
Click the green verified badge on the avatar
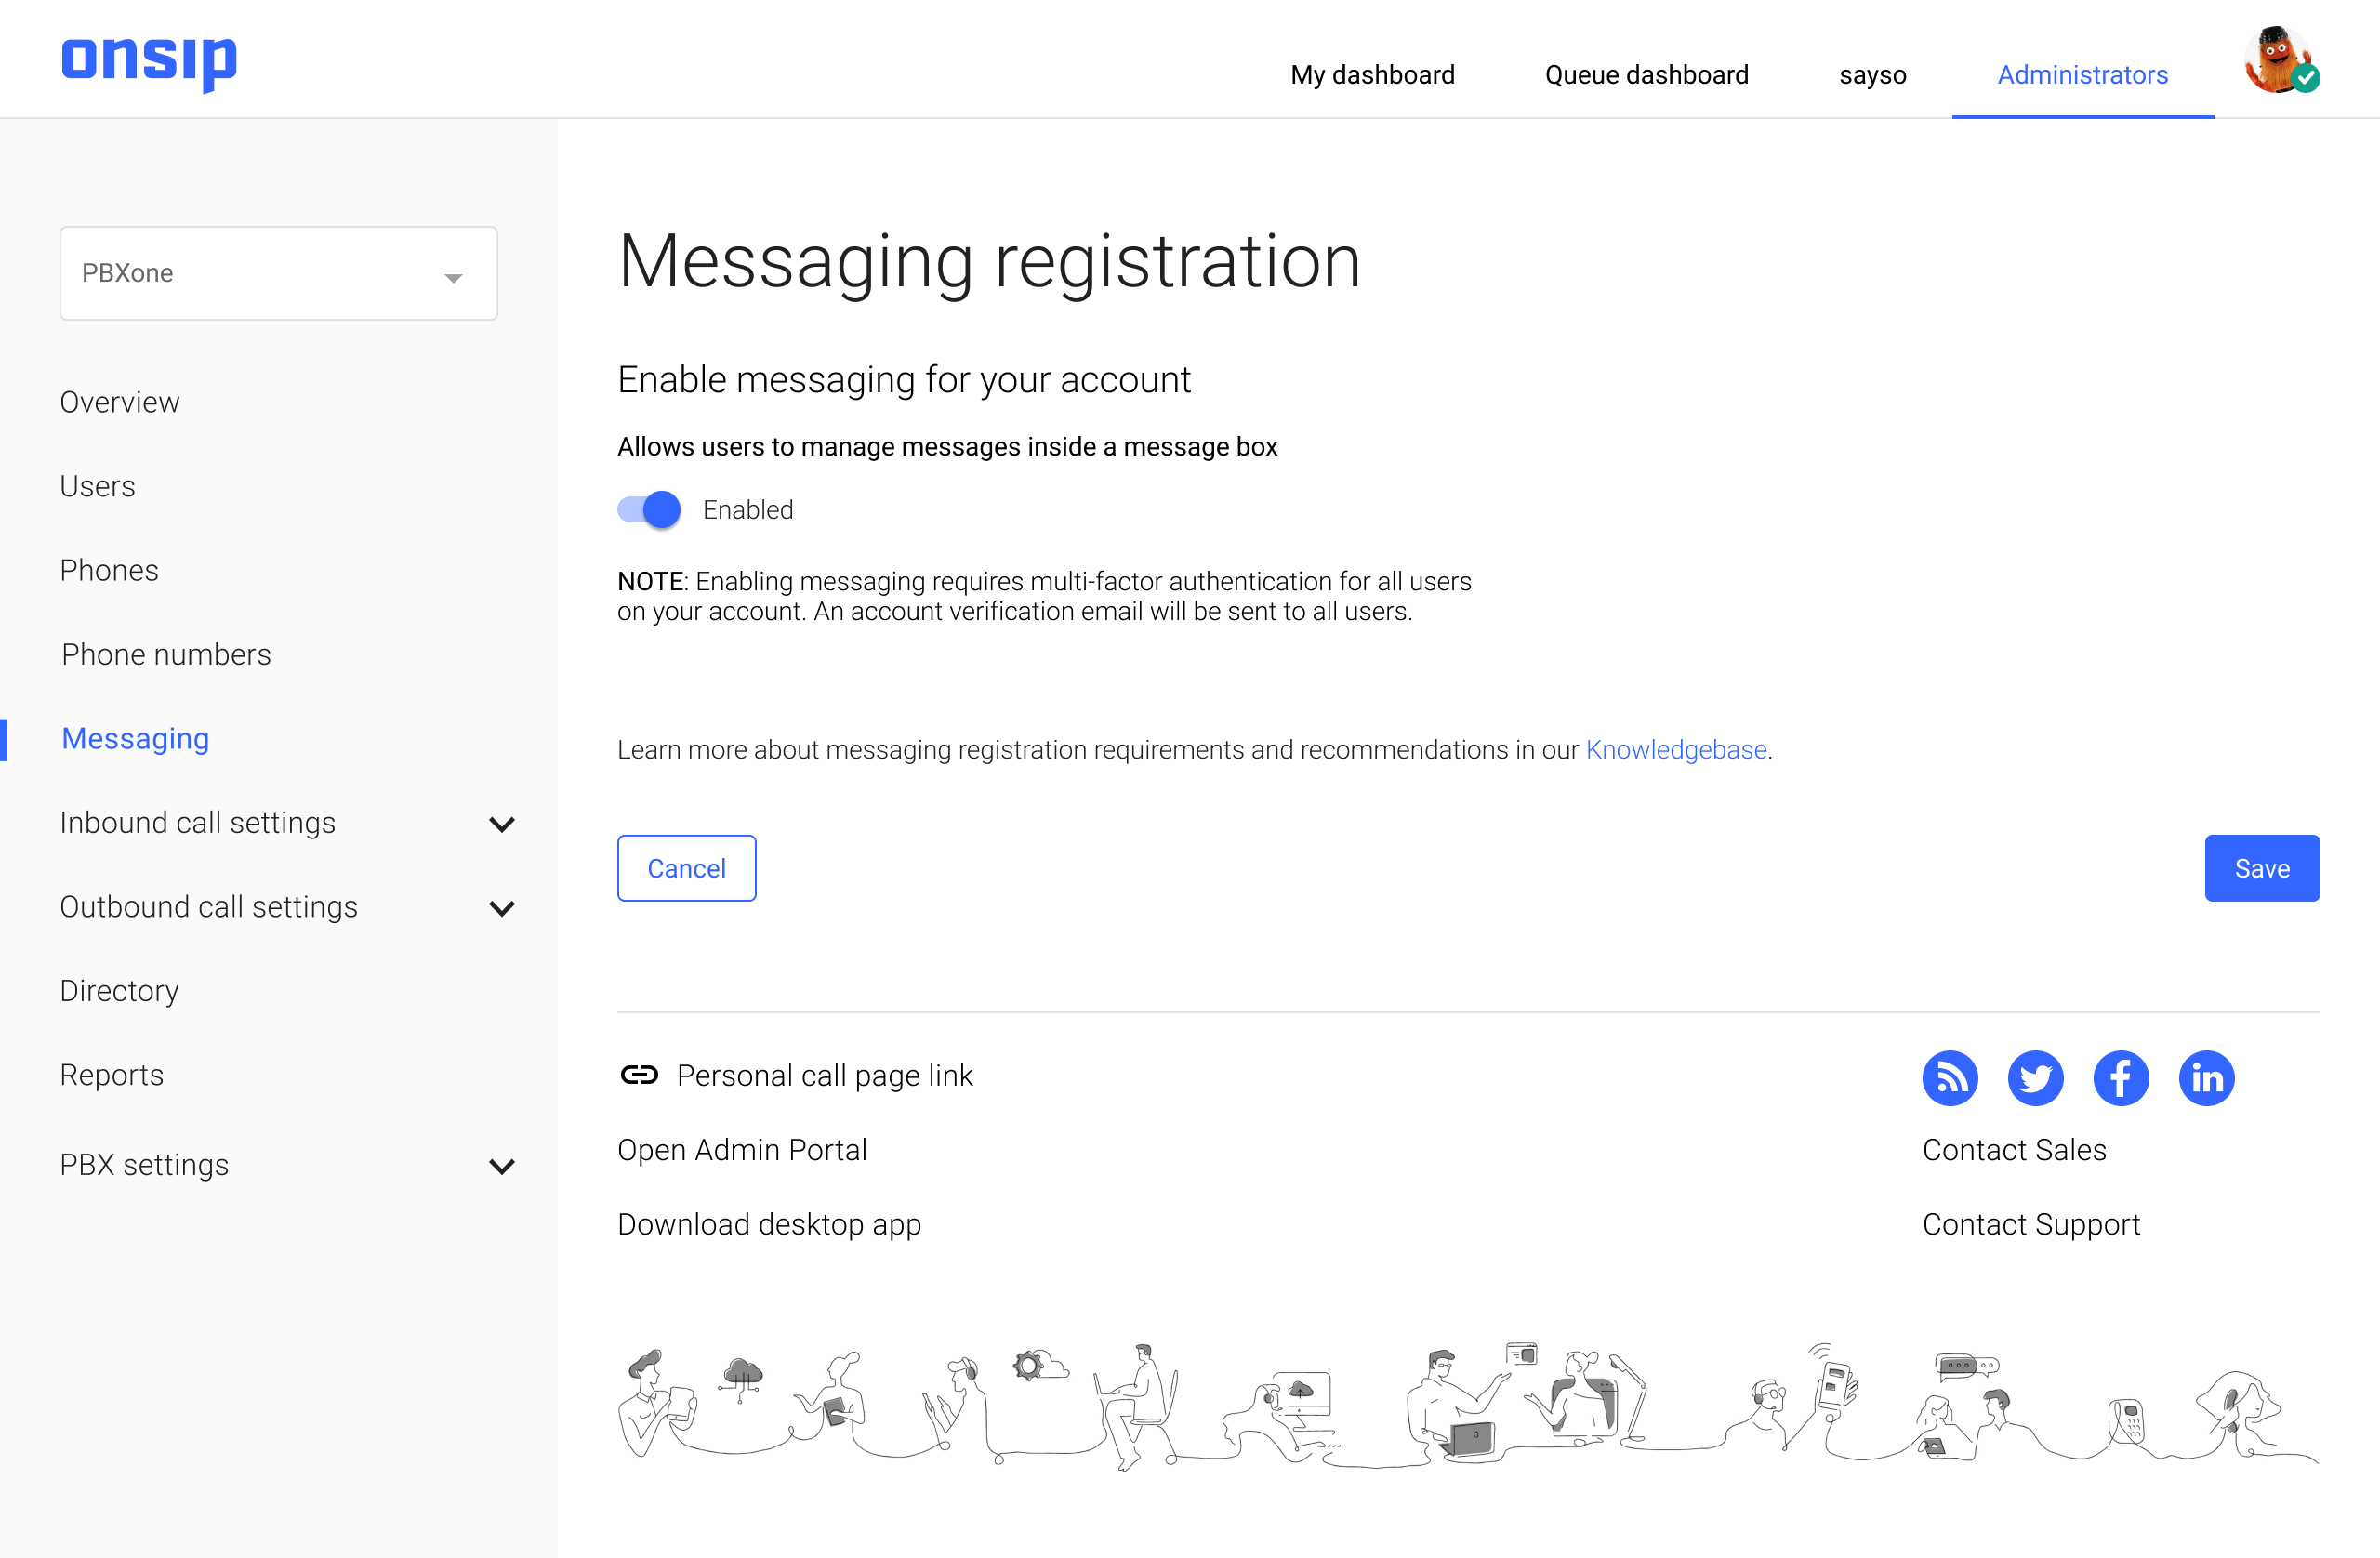[2306, 79]
